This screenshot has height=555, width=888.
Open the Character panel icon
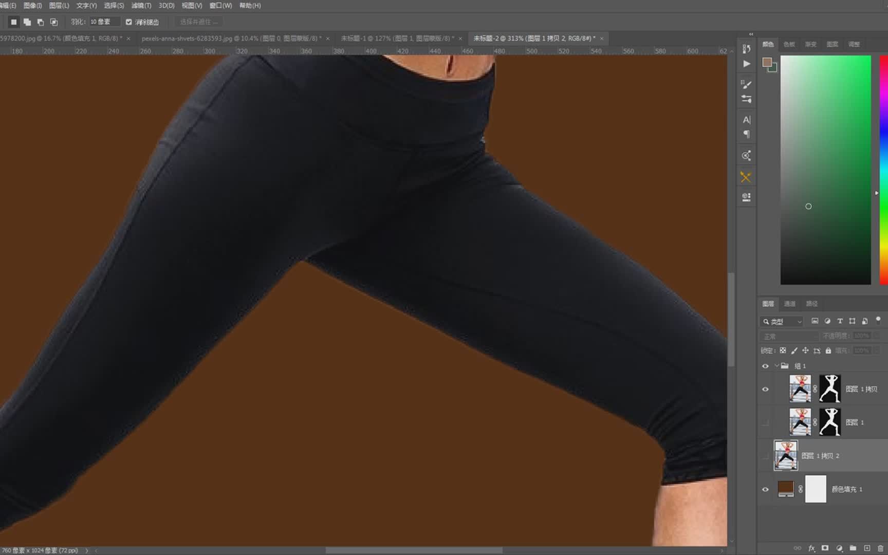coord(747,120)
